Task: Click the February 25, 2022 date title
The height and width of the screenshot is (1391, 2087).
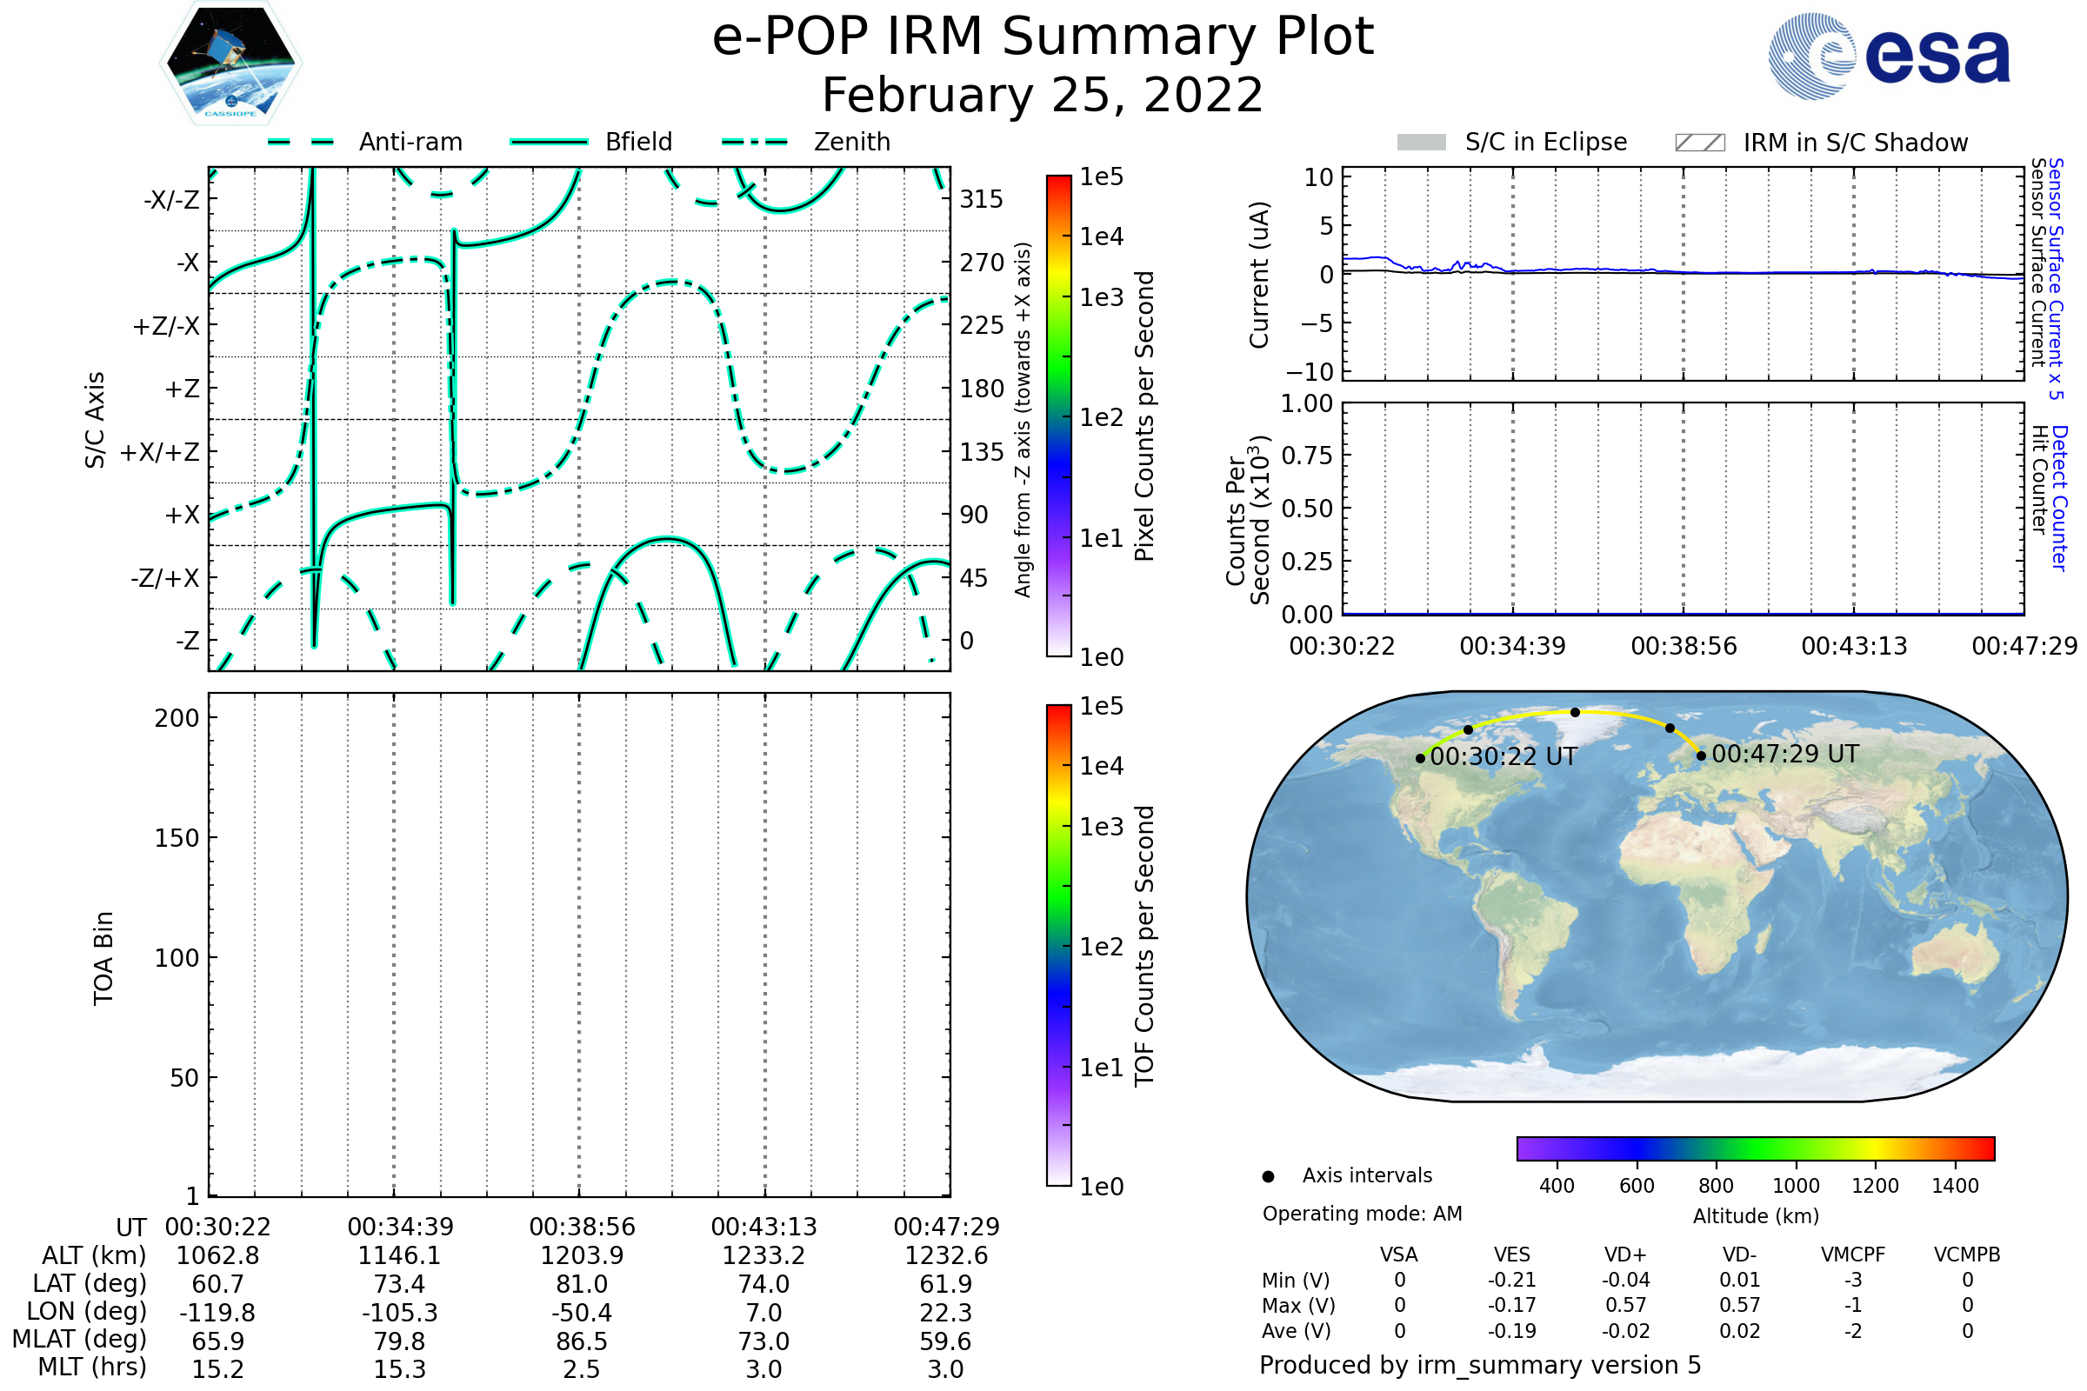Action: (x=1043, y=95)
